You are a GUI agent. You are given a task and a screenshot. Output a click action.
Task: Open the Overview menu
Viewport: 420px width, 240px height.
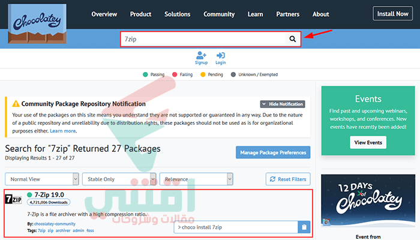[x=104, y=14]
